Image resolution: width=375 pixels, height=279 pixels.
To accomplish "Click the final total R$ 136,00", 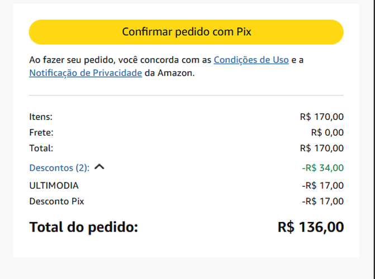I will click(311, 227).
